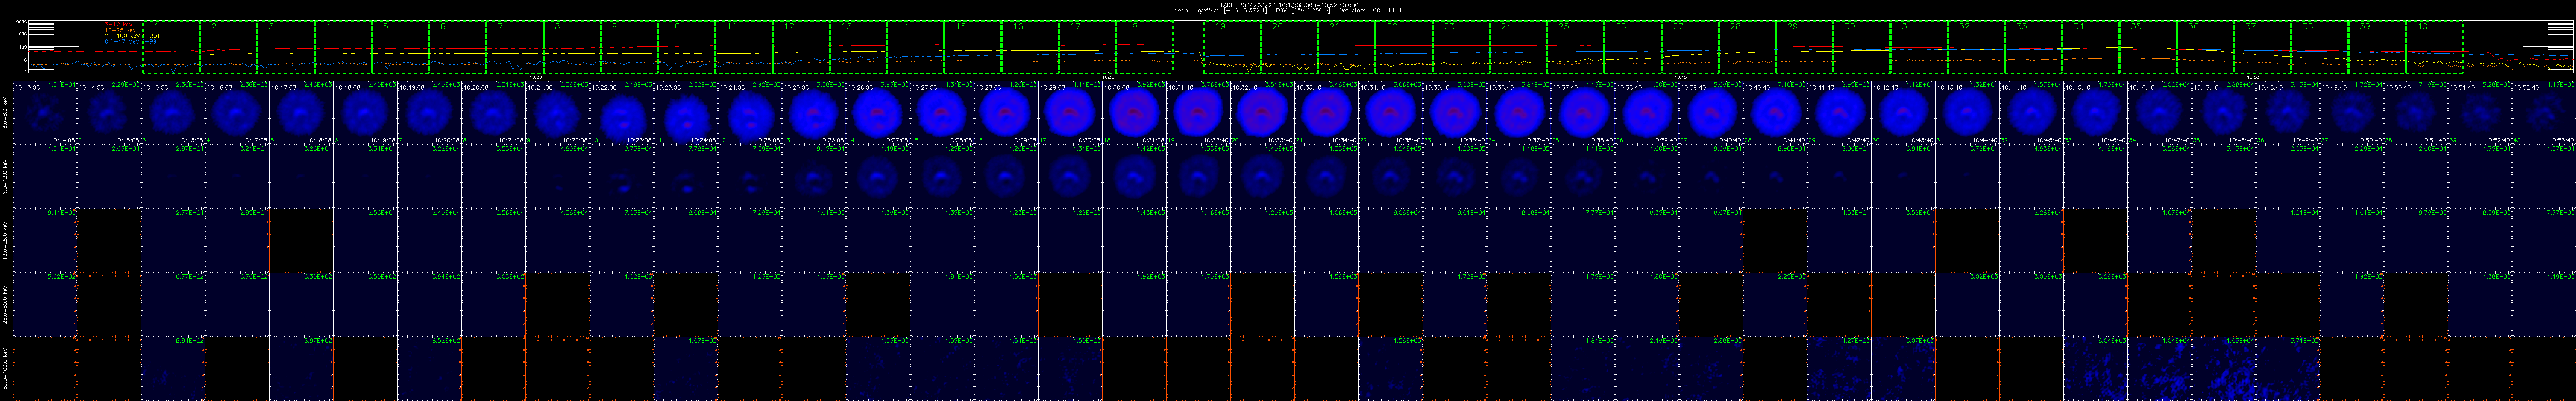Screen dimensions: 2576x401
Task: Open the 3.0-6.0 keV image starting 10:34:40
Action: (1390, 113)
